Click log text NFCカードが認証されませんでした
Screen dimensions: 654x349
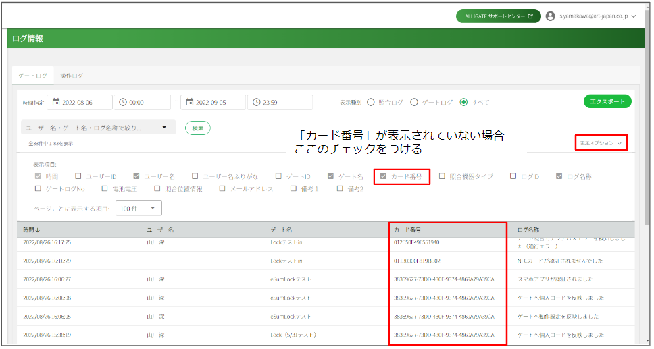pyautogui.click(x=560, y=261)
